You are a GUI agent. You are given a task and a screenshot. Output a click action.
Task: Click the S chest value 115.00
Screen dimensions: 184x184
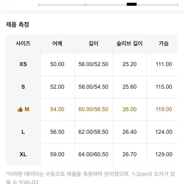pyautogui.click(x=164, y=87)
